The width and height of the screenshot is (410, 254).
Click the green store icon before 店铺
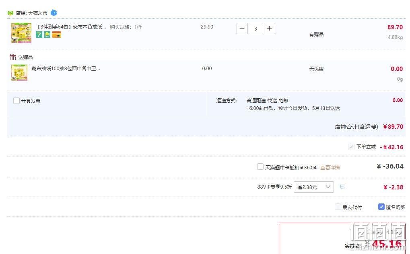[10, 13]
